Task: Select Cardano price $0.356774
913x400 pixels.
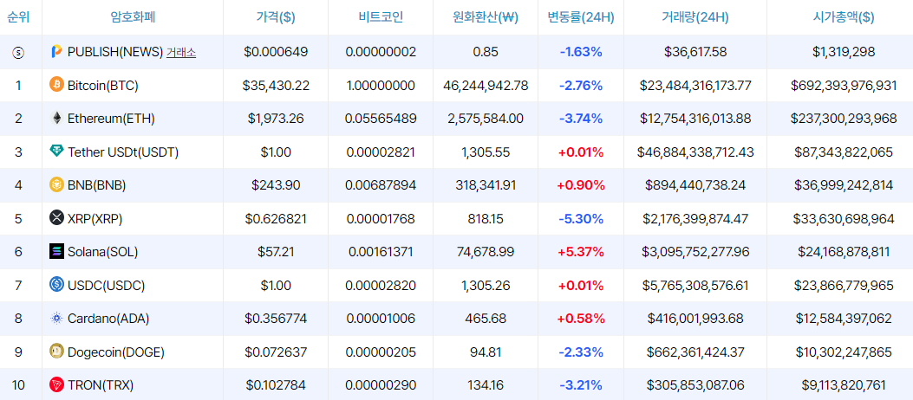Action: tap(276, 319)
